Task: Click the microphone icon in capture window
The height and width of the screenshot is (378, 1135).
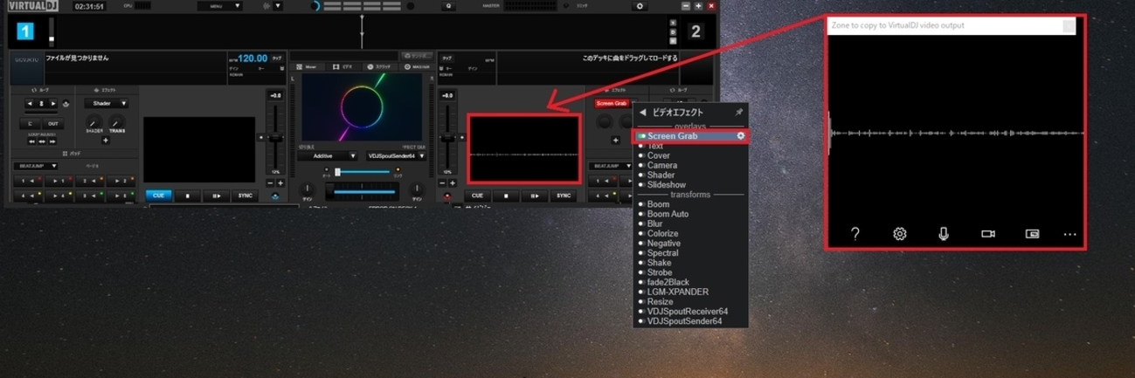Action: 944,234
